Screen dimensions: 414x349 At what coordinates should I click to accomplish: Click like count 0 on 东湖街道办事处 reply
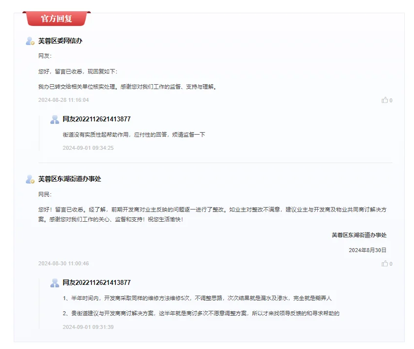391,264
